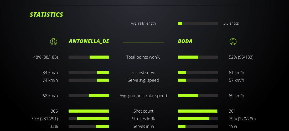Click BODA's Fastest serve bar
This screenshot has height=131, width=289.
coord(198,73)
